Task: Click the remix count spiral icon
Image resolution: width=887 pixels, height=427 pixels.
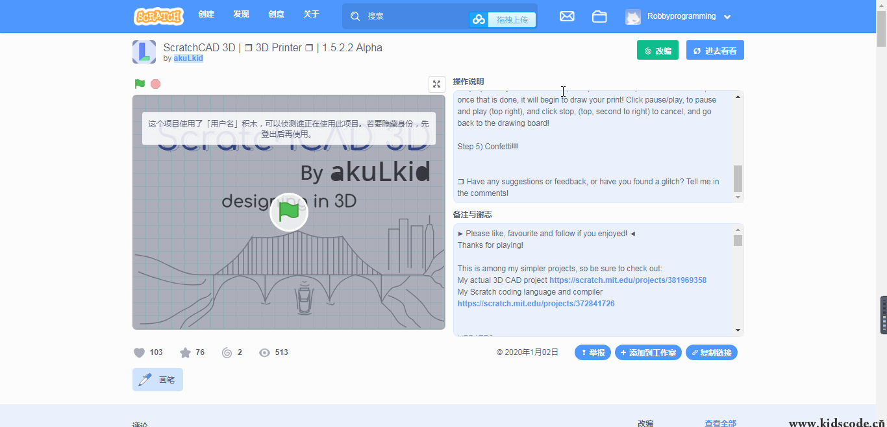Action: click(227, 352)
